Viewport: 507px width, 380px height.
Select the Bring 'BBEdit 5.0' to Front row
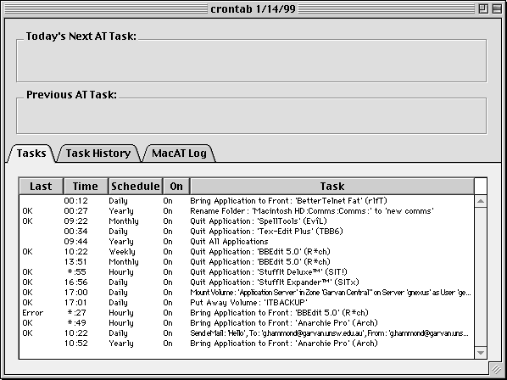(247, 313)
